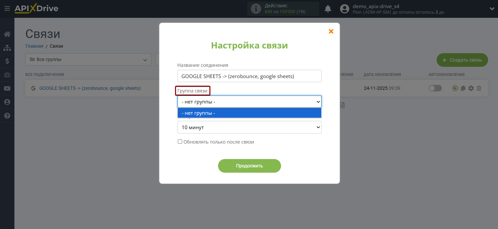Image resolution: width=498 pixels, height=229 pixels.
Task: Click the 'Связи' breadcrumb text
Action: (x=56, y=46)
